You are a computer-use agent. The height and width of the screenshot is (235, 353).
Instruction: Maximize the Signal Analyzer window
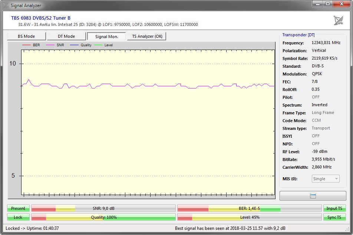coord(328,4)
